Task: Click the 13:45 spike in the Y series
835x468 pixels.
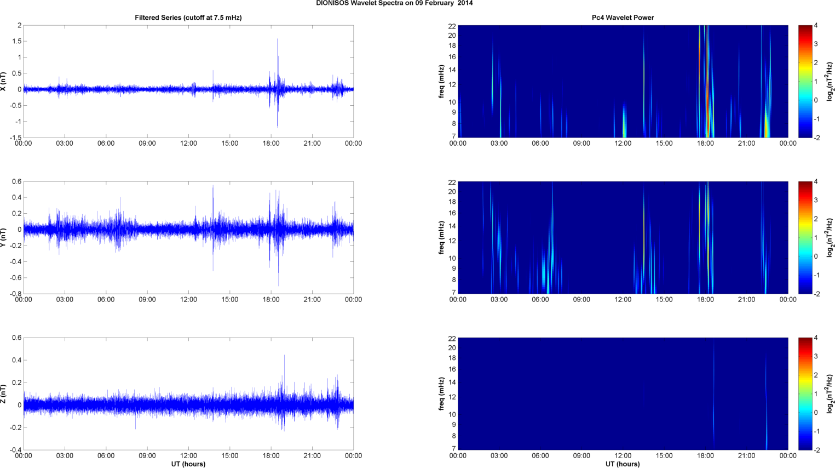Action: tap(213, 227)
